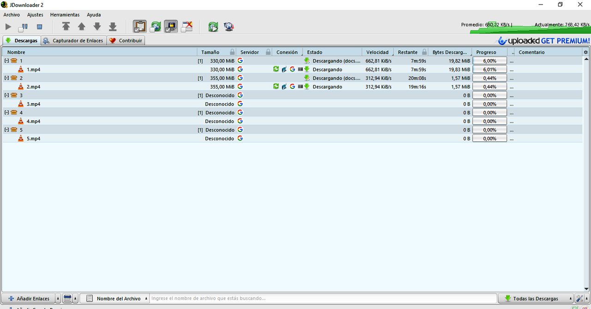Screen dimensions: 591x309
Task: Open the dropdown arrow beside Añadir Enlaces
Action: [58, 298]
